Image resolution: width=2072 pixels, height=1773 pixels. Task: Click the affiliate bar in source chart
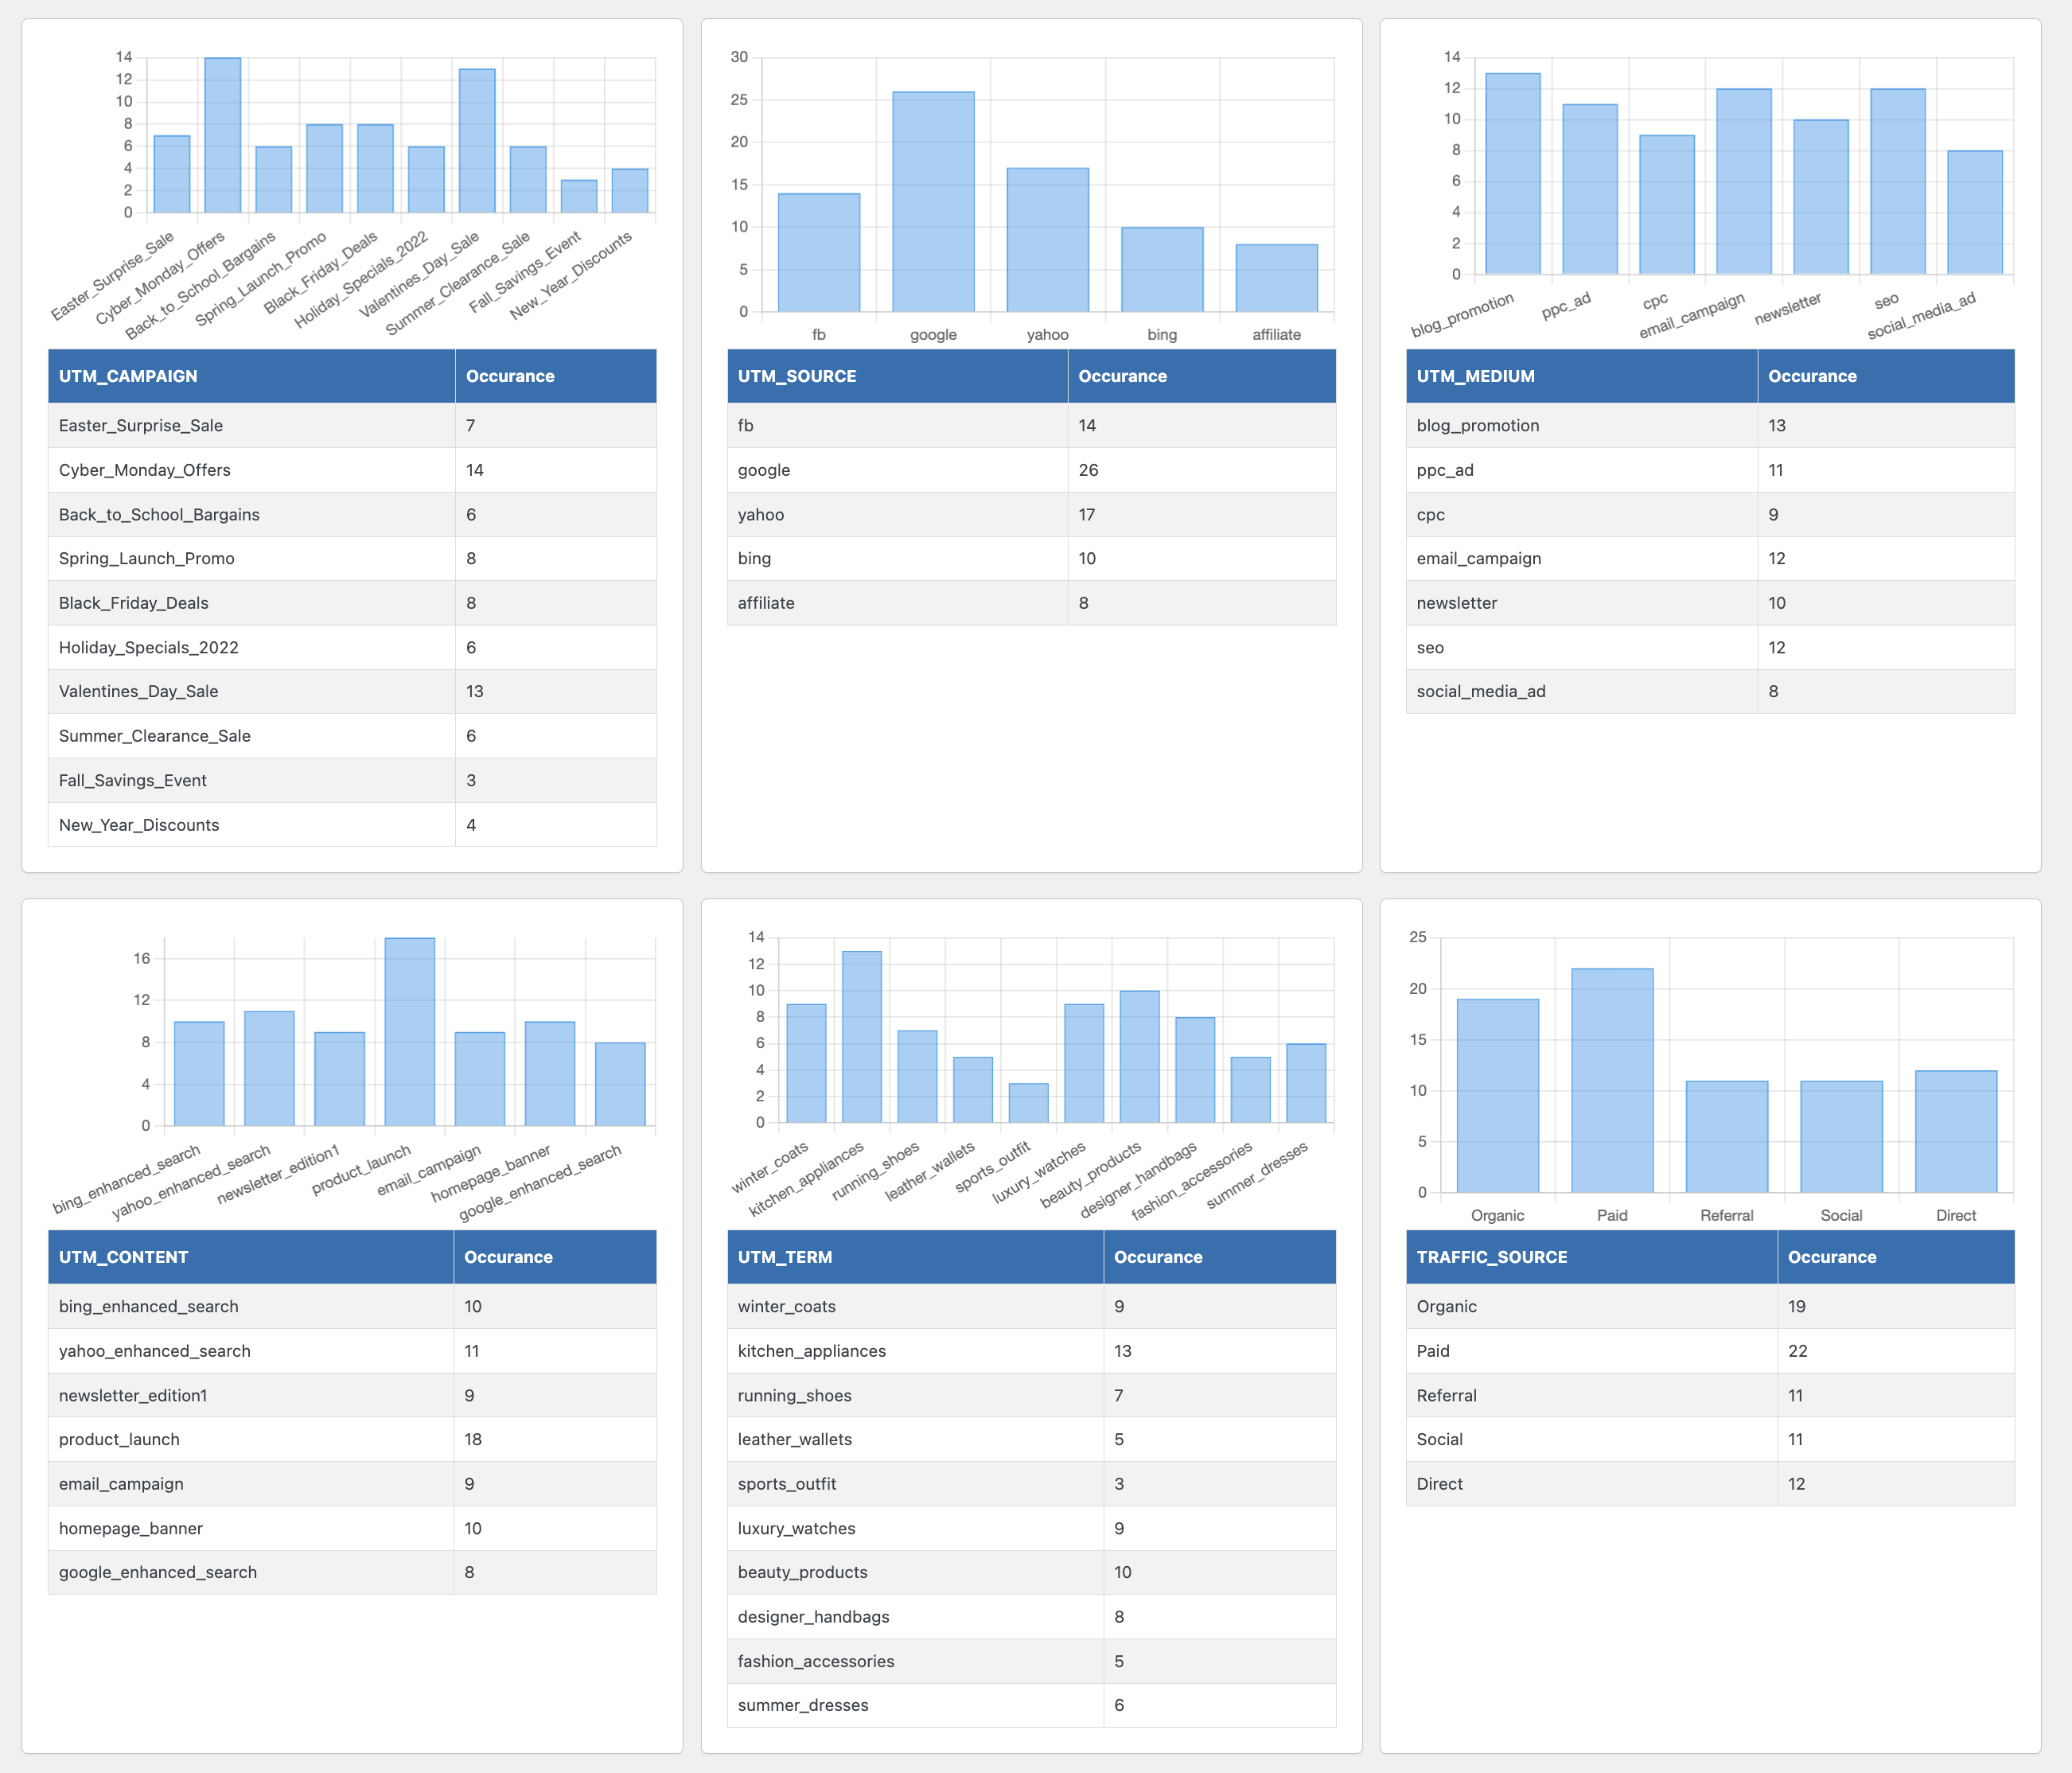click(1276, 278)
